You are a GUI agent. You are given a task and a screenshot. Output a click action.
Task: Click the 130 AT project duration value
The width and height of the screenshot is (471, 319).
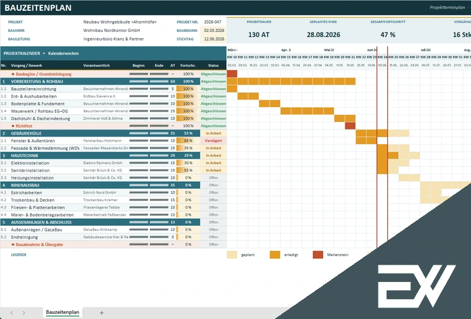coord(258,35)
